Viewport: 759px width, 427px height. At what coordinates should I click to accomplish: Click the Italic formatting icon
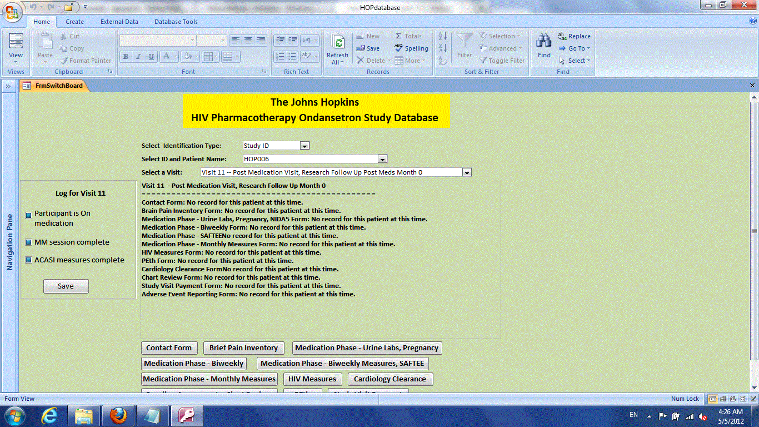click(x=138, y=57)
